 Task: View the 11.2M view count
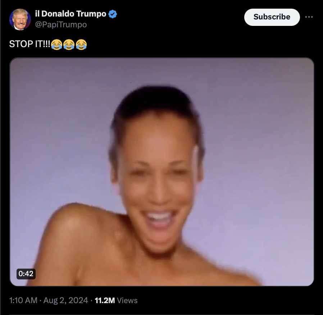tap(105, 300)
